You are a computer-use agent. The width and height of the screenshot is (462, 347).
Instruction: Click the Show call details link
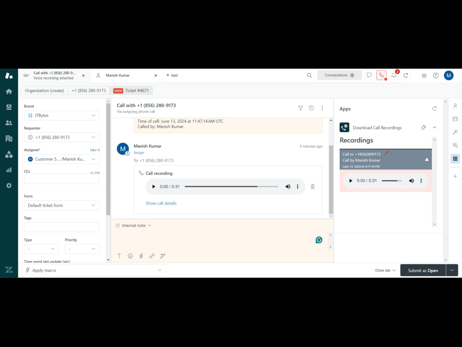(x=161, y=203)
